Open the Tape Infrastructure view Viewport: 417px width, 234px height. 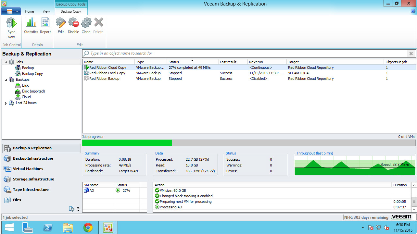coord(41,190)
